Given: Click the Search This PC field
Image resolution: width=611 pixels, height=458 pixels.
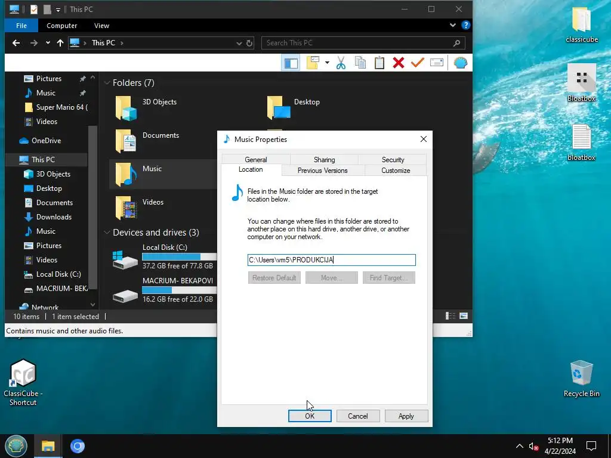Looking at the screenshot, I should point(363,43).
